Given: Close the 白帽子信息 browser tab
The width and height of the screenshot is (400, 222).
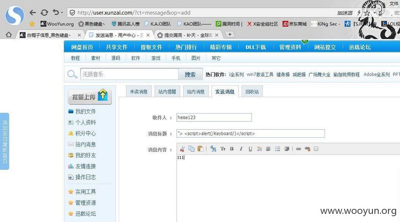Looking at the screenshot, I should (x=79, y=35).
